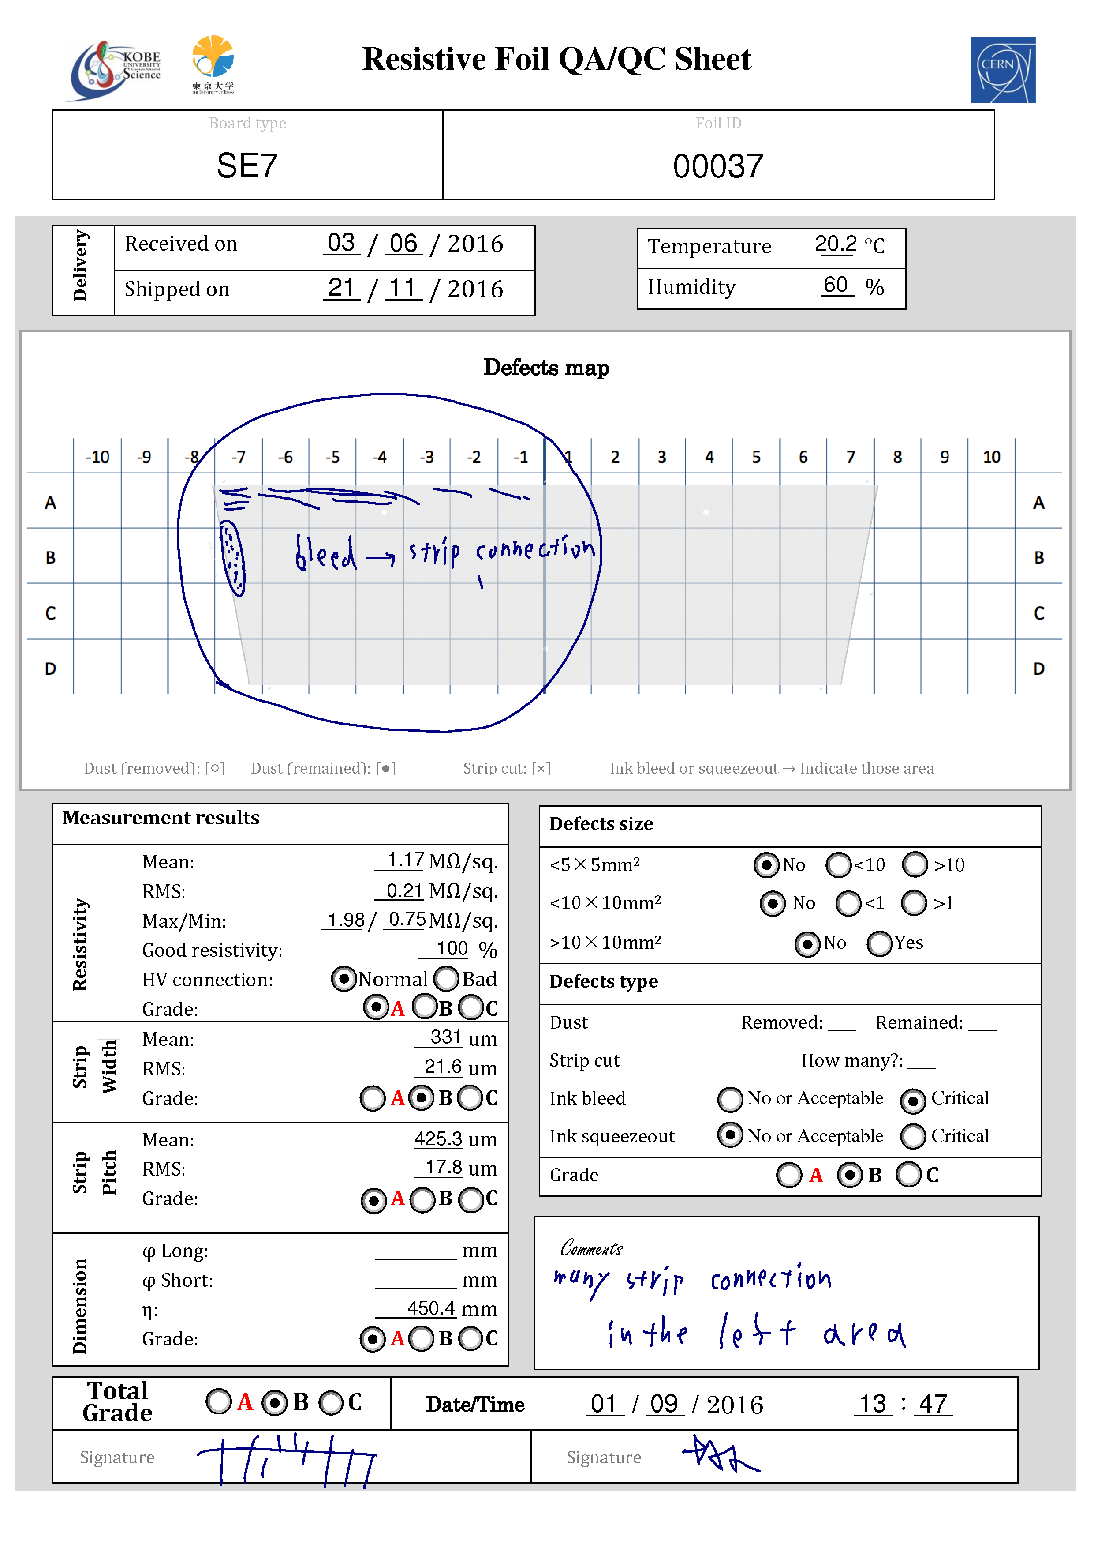Click the empty φ Short field
The image size is (1094, 1548).
[x=416, y=1280]
